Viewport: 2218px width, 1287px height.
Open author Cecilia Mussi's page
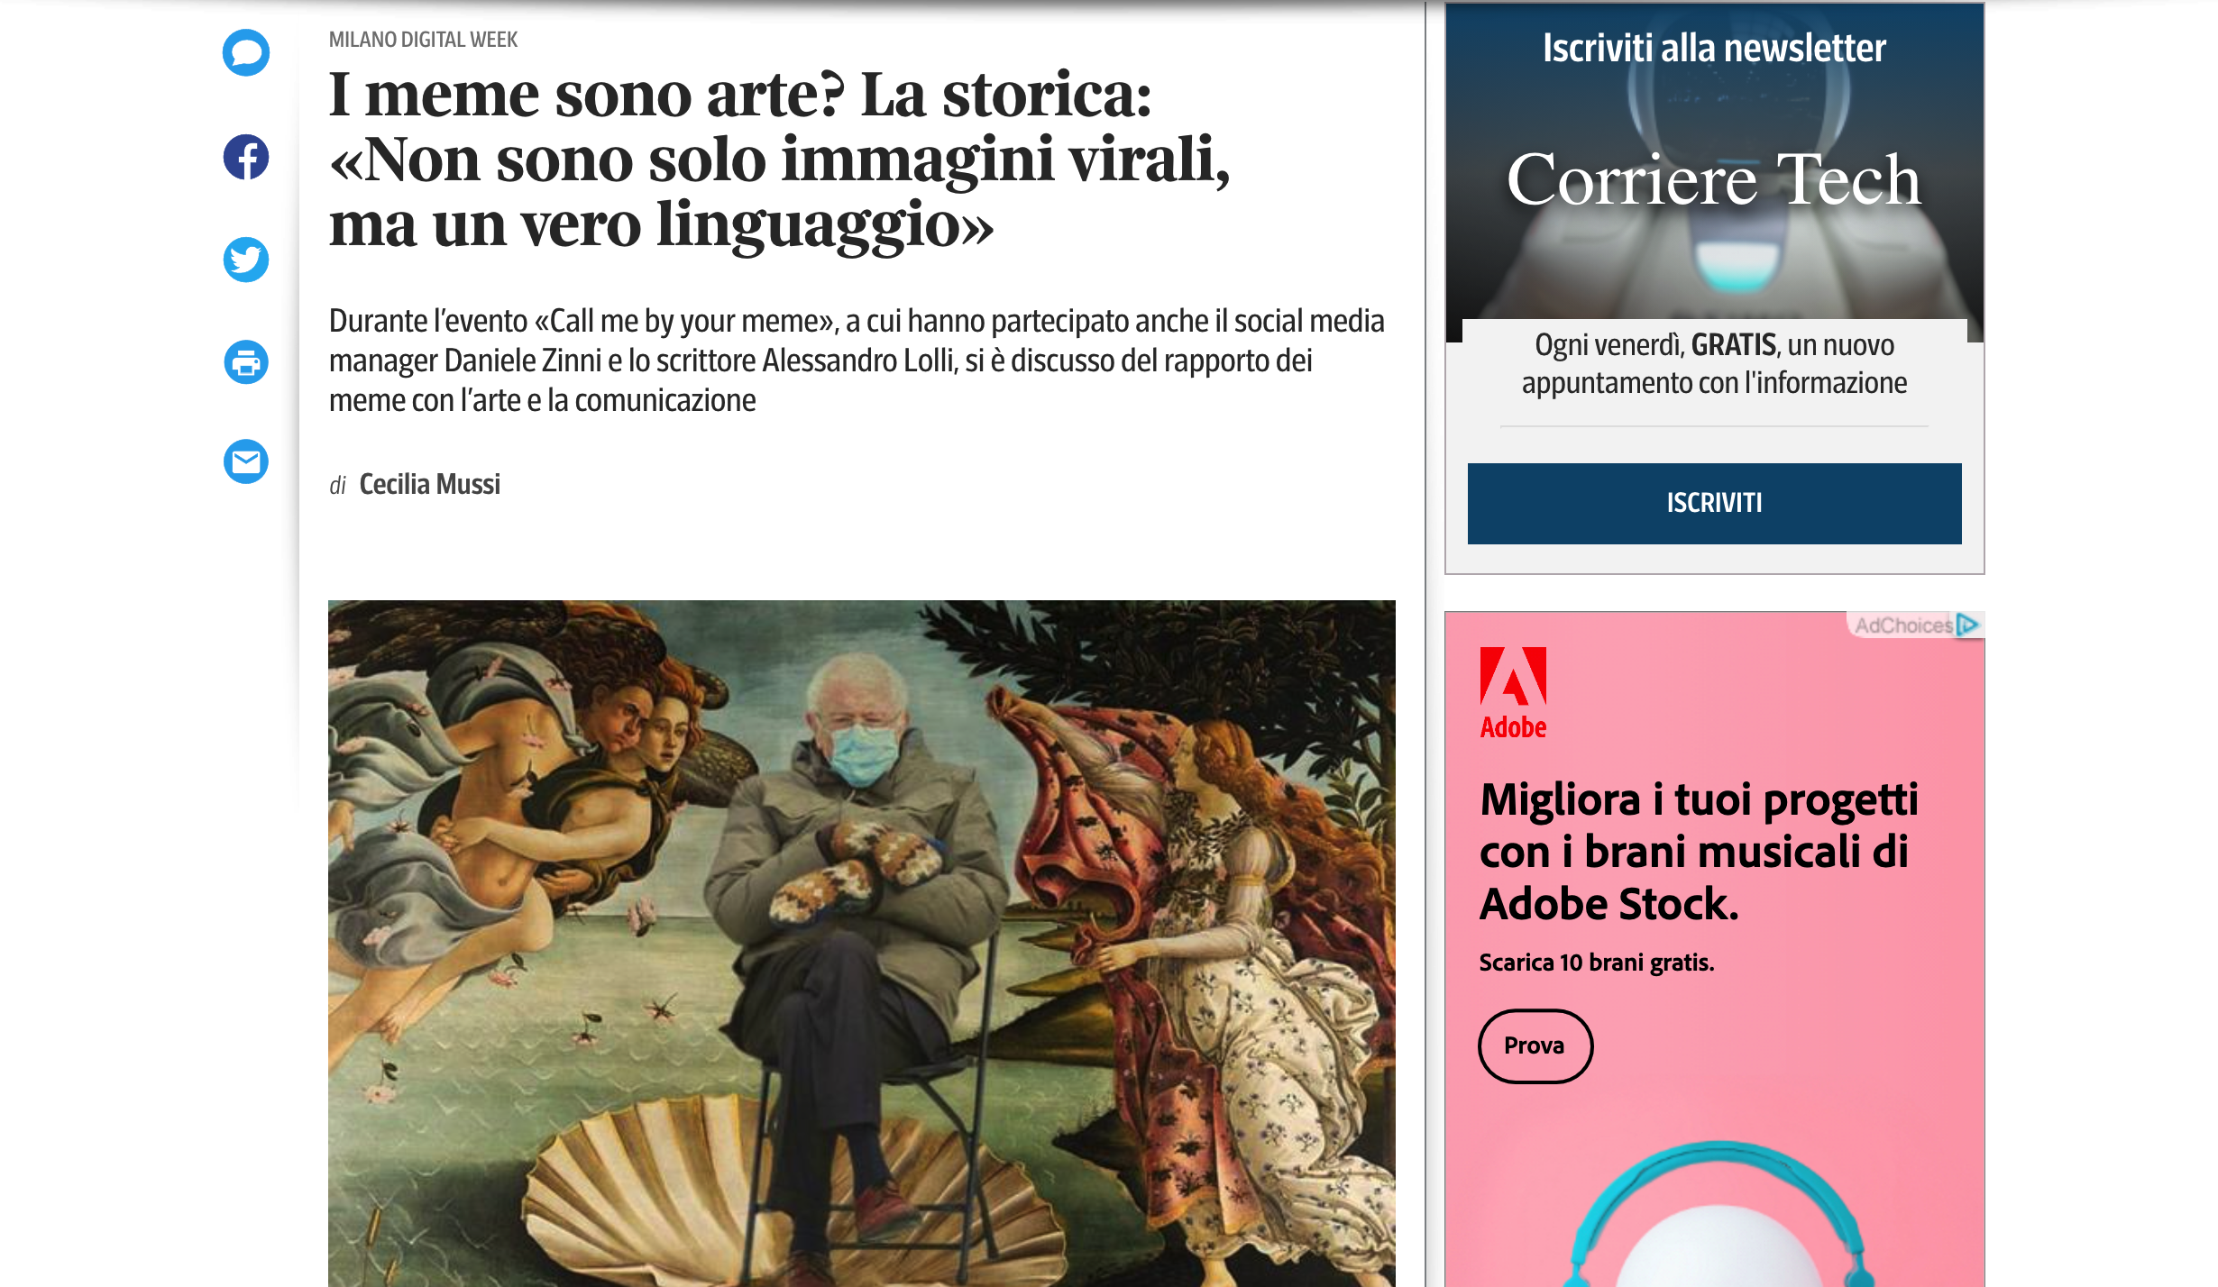coord(430,484)
